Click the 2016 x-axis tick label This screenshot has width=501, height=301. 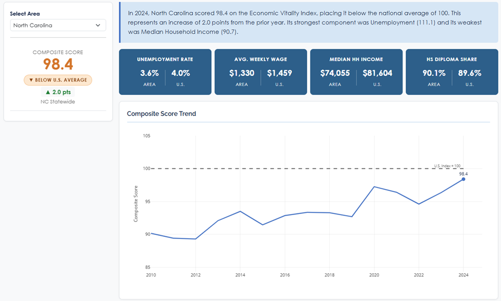pos(285,275)
